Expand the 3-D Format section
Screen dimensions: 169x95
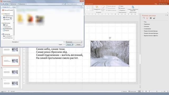pos(151,31)
